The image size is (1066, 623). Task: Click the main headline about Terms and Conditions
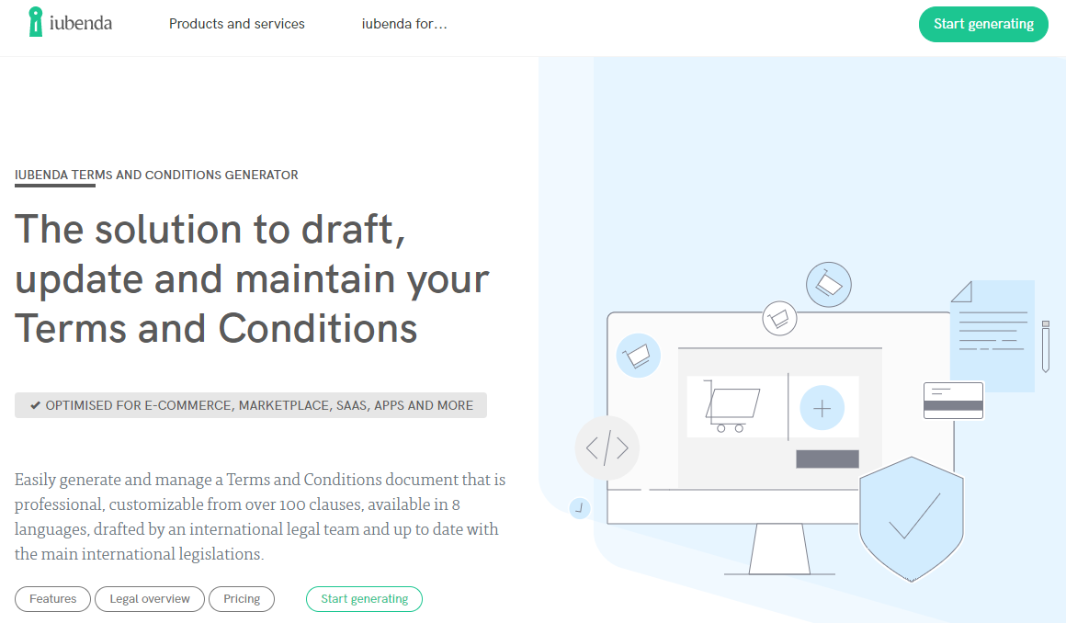tap(252, 278)
